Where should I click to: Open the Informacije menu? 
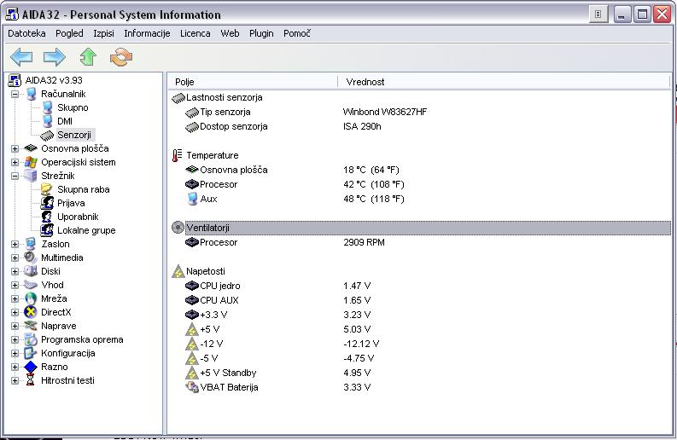pos(147,33)
